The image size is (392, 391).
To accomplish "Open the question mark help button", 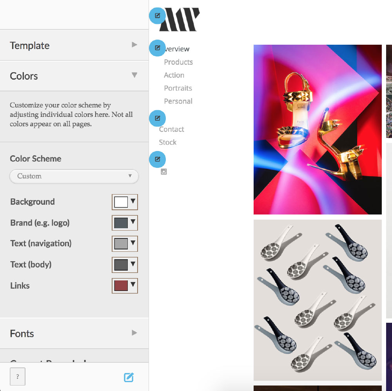I will pos(18,376).
